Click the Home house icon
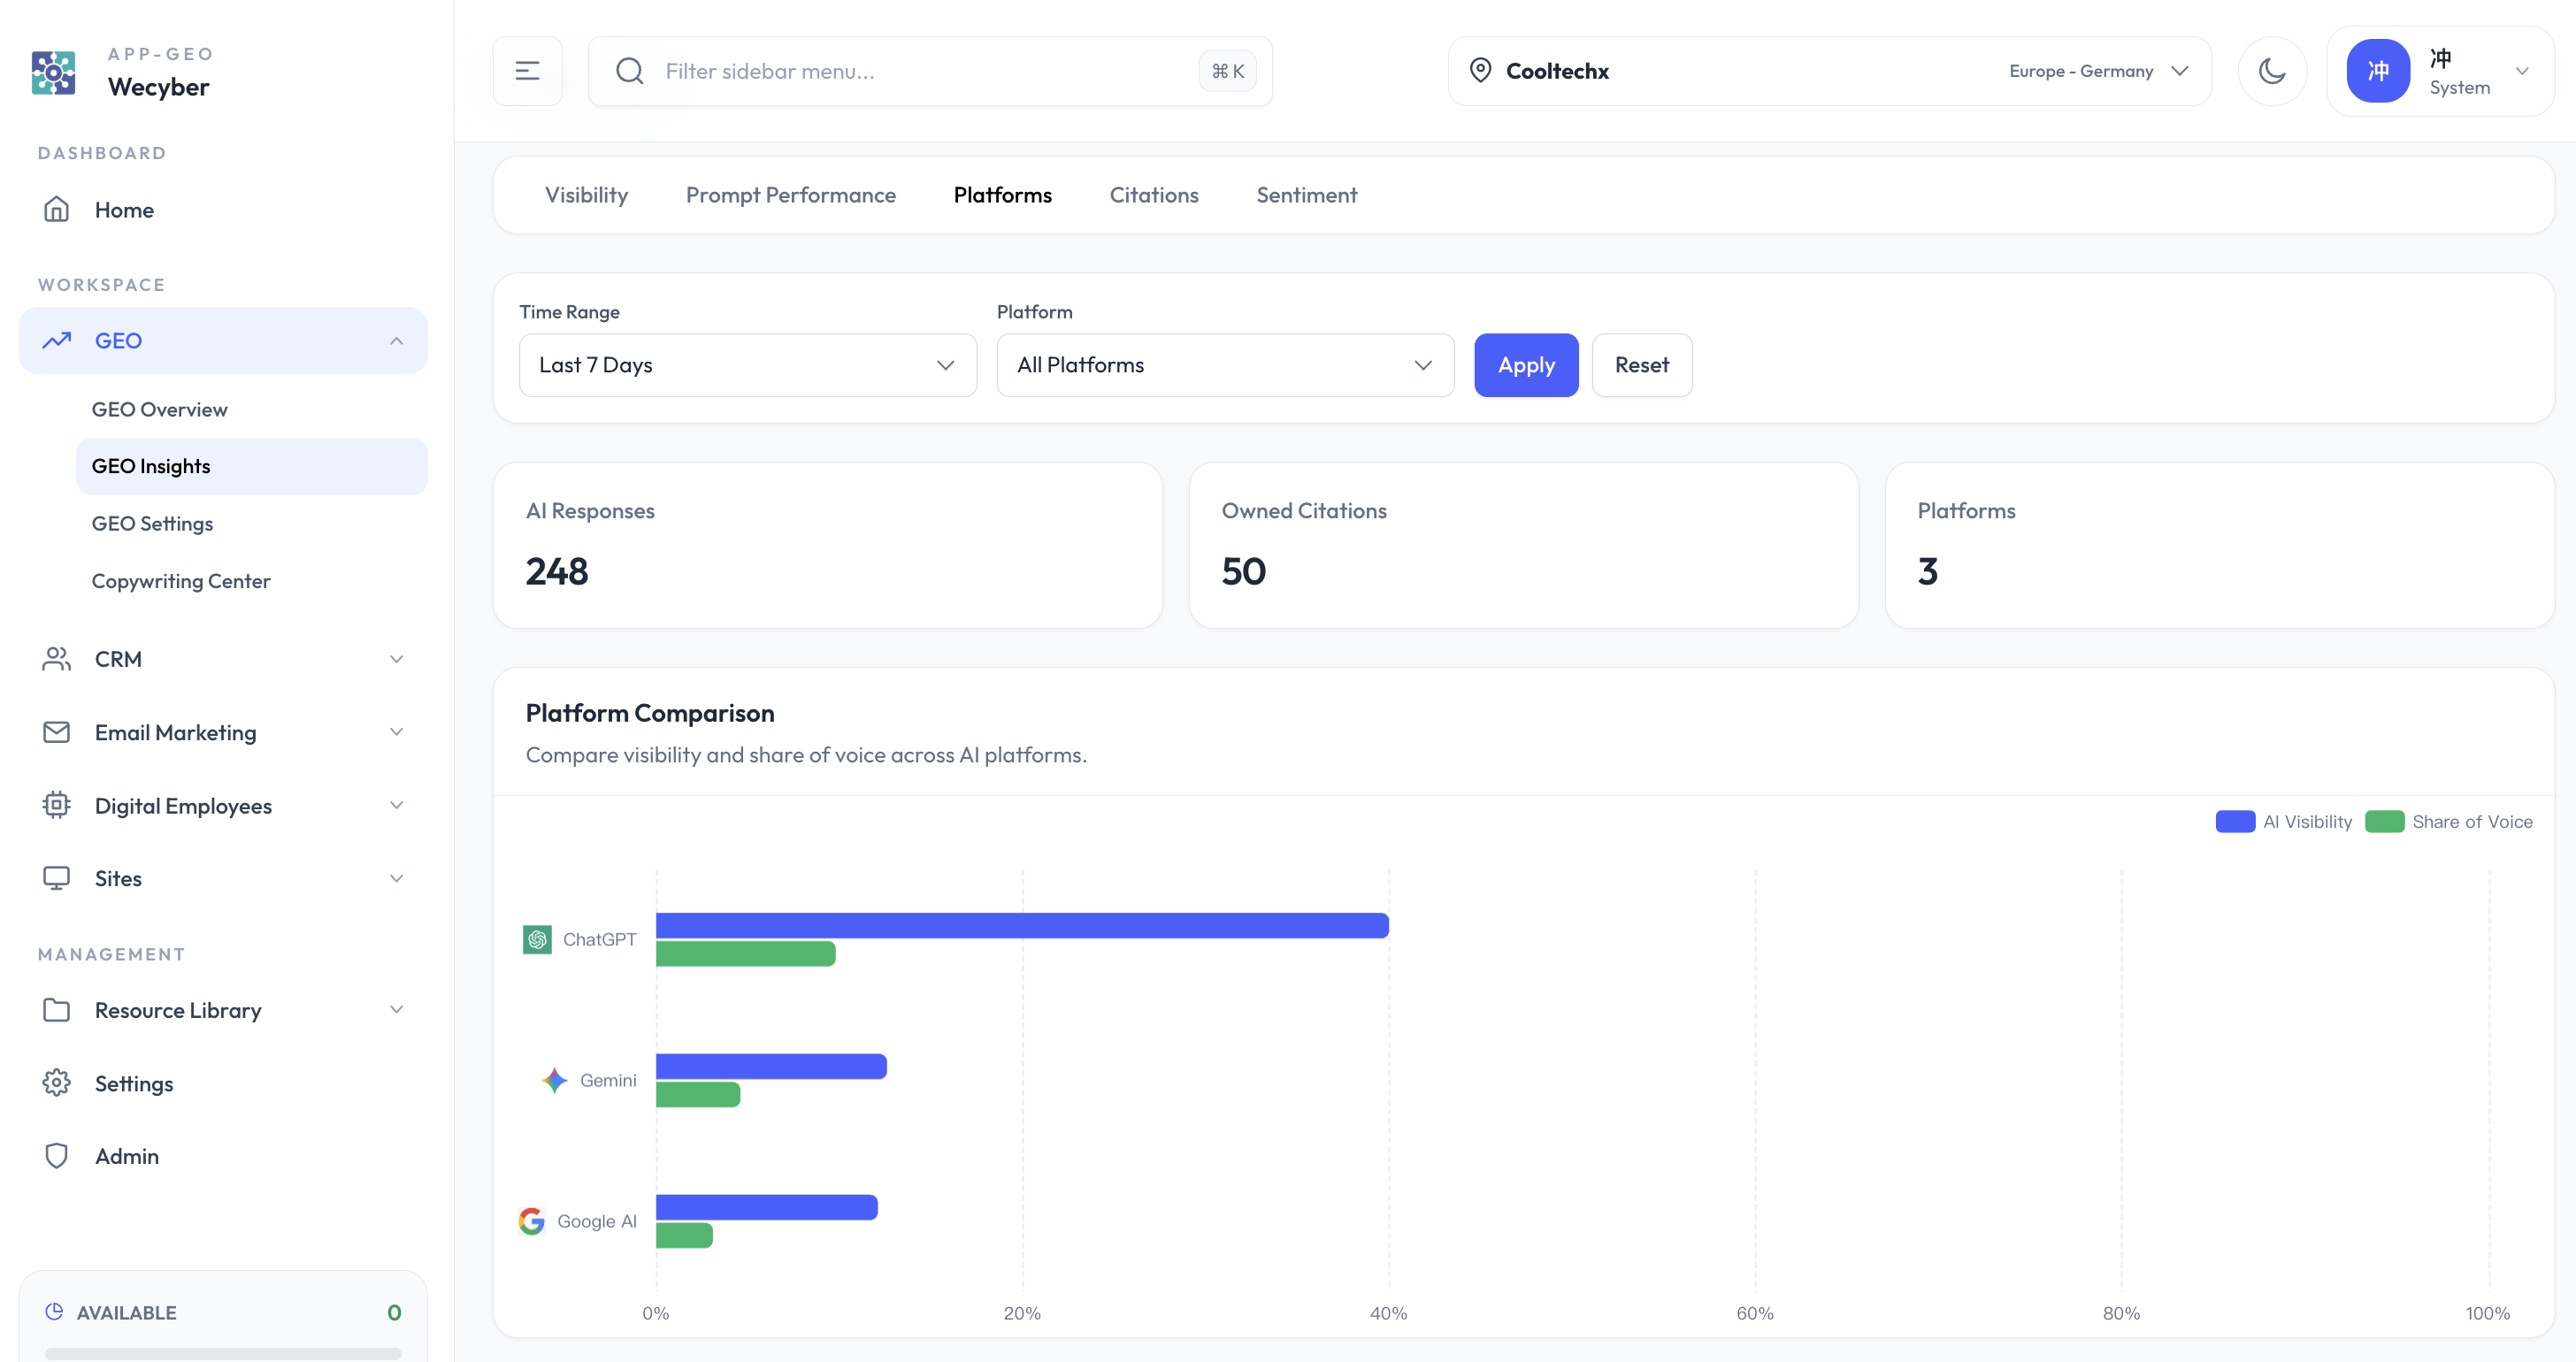 [57, 209]
